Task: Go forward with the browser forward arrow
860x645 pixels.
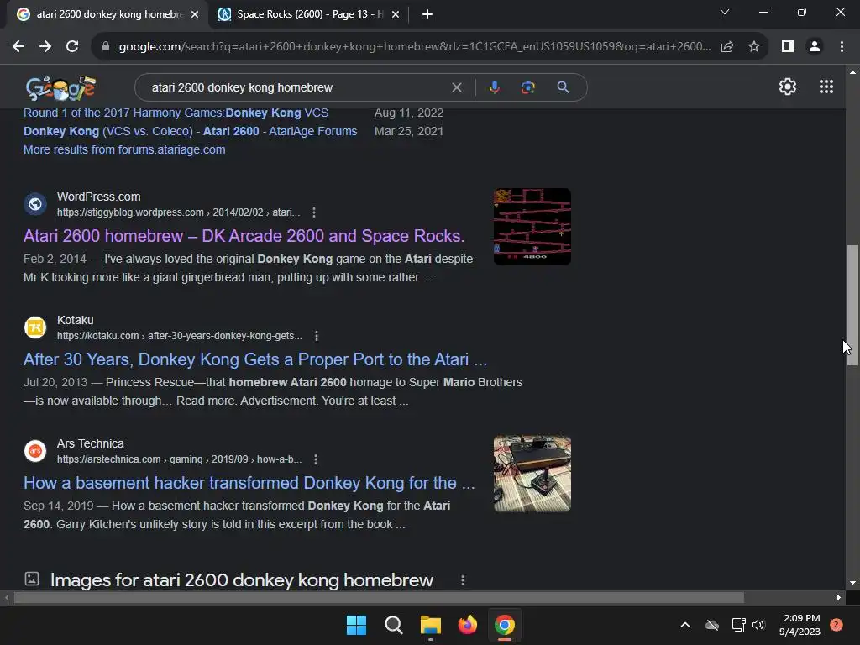Action: [x=45, y=47]
